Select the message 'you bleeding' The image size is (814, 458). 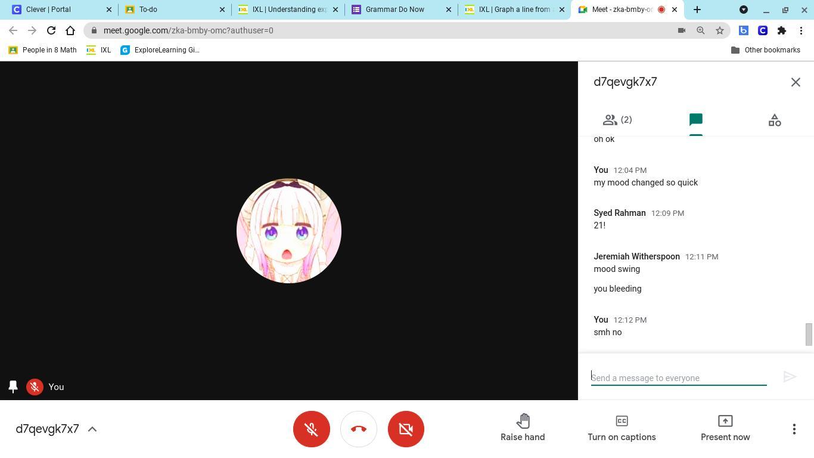pyautogui.click(x=617, y=289)
